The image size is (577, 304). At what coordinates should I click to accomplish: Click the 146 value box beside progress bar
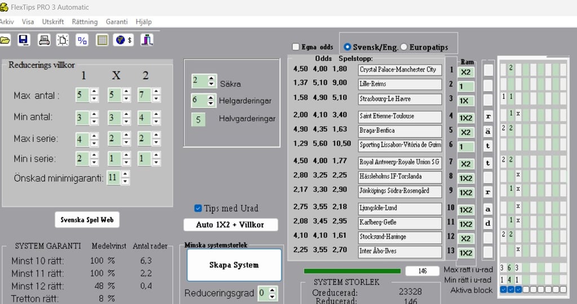coord(423,271)
